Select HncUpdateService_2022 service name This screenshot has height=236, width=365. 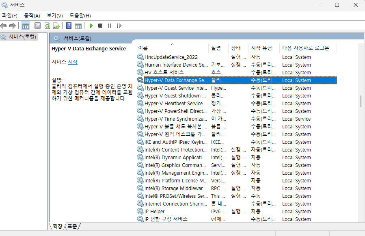(171, 57)
